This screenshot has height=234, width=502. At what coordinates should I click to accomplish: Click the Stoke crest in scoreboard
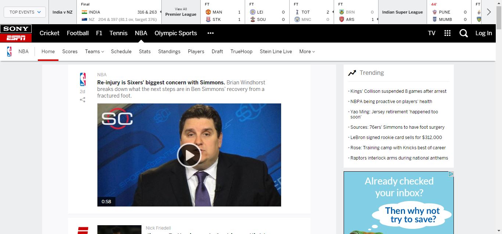(208, 19)
